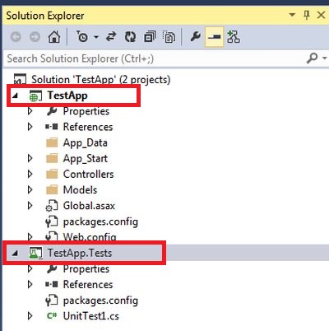Select Solution 'TestApp' (2 projects) node
The image size is (329, 331).
pyautogui.click(x=100, y=80)
